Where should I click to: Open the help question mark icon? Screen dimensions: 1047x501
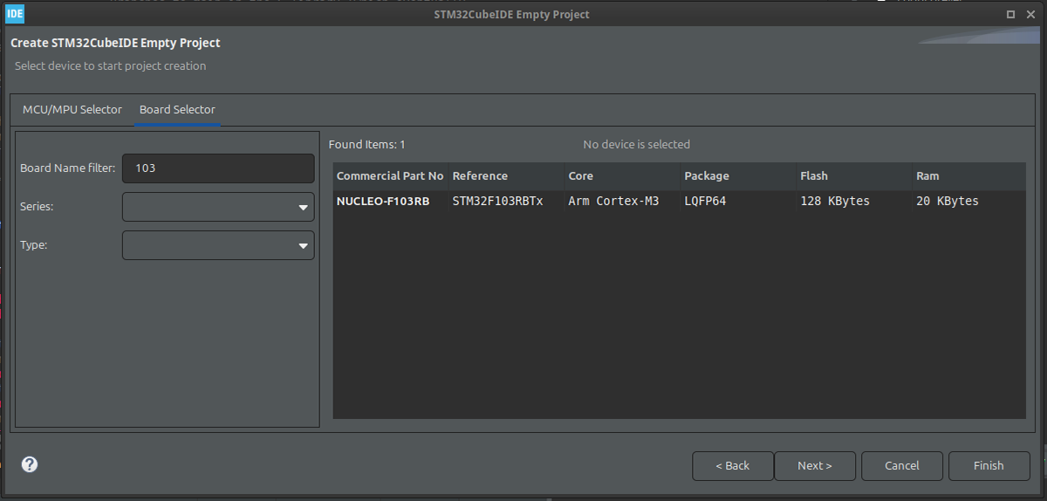(x=30, y=464)
